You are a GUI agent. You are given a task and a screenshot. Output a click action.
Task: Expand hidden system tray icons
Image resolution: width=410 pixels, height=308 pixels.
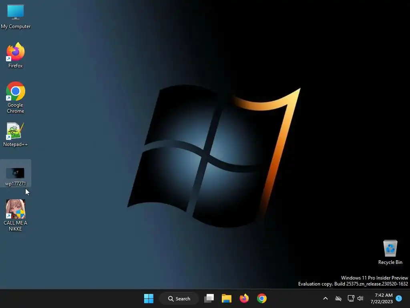(x=326, y=298)
